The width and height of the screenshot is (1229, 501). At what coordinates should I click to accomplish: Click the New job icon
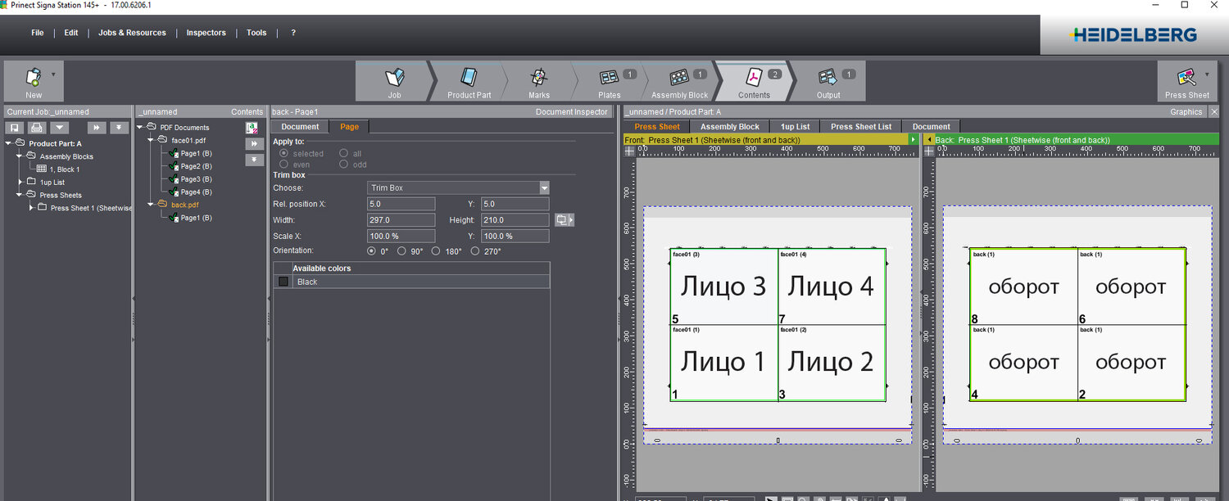[34, 77]
